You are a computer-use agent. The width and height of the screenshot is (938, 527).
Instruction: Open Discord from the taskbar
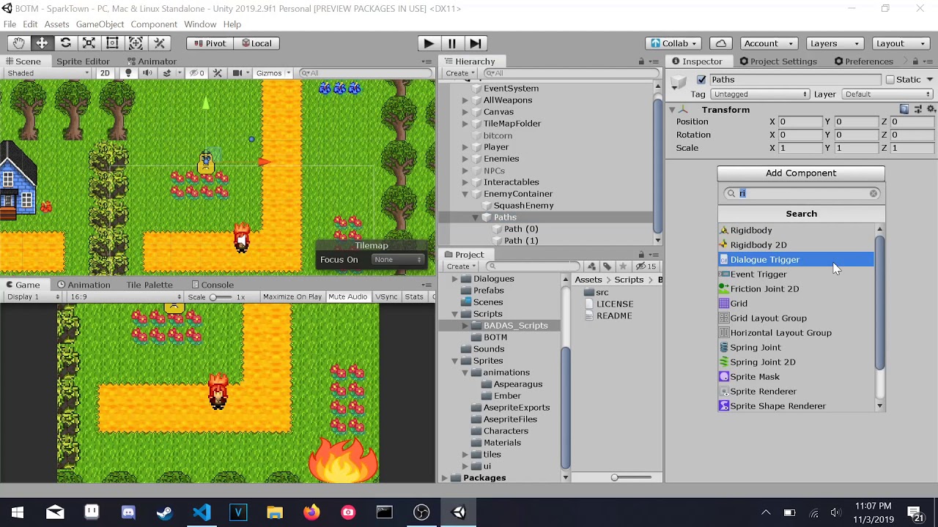pos(128,512)
